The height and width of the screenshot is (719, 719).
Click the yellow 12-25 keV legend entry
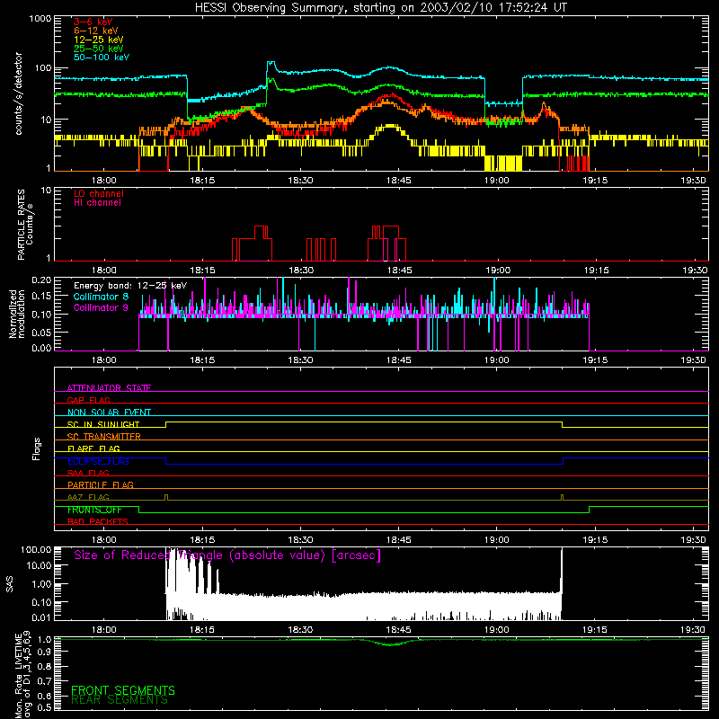click(x=99, y=40)
